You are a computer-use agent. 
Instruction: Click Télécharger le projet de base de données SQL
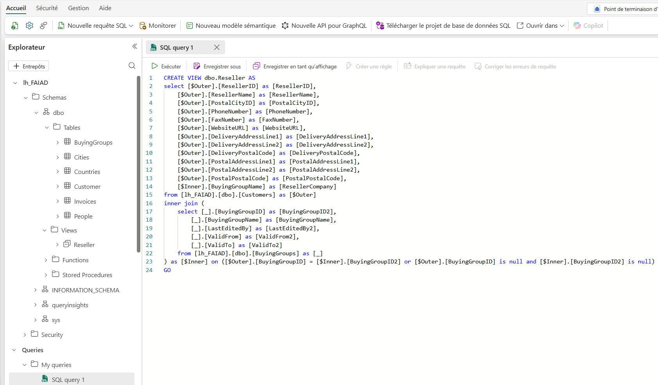[x=443, y=26]
